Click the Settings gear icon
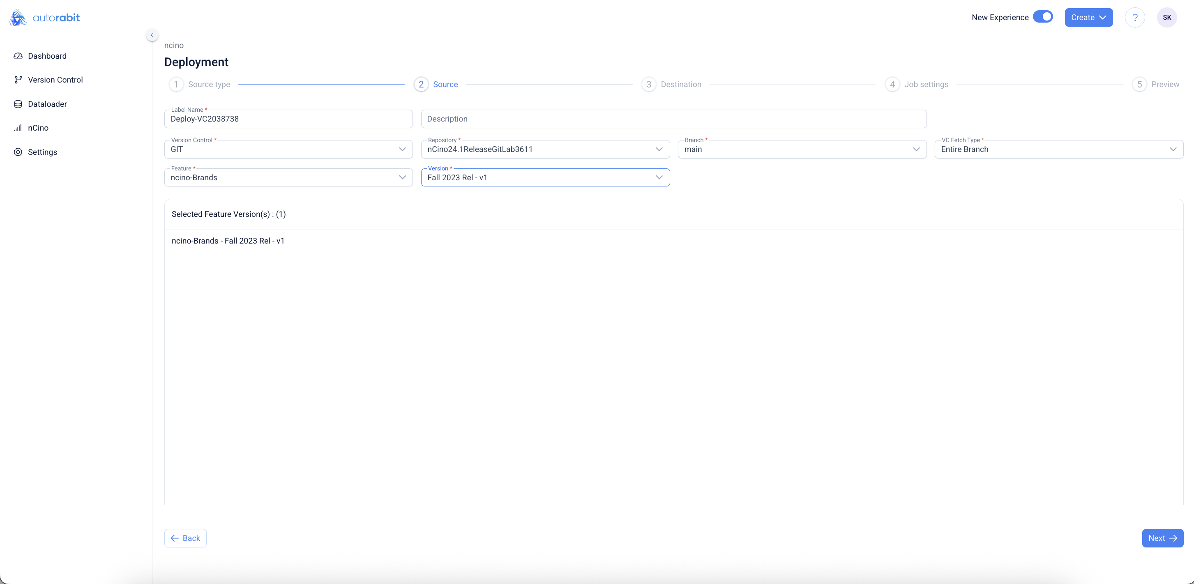 pyautogui.click(x=18, y=152)
